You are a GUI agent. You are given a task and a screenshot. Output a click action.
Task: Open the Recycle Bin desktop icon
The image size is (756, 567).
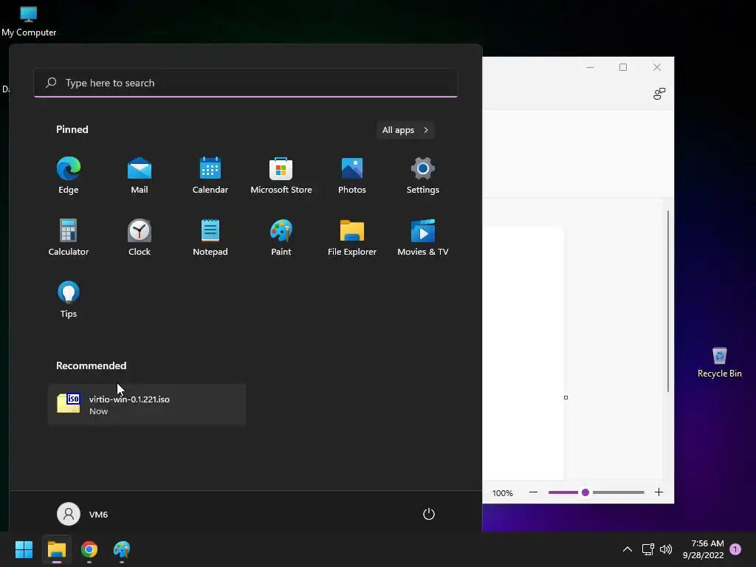[719, 362]
